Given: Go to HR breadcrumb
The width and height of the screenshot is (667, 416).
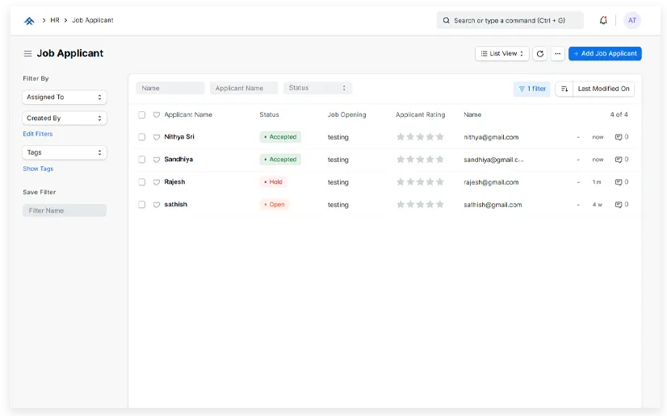Looking at the screenshot, I should click(x=55, y=20).
